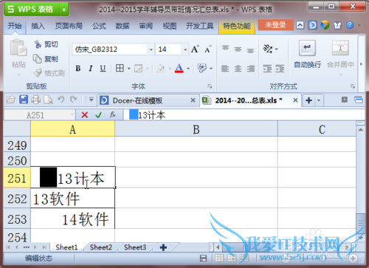
Task: Expand font color dropdown arrow
Action: point(188,69)
